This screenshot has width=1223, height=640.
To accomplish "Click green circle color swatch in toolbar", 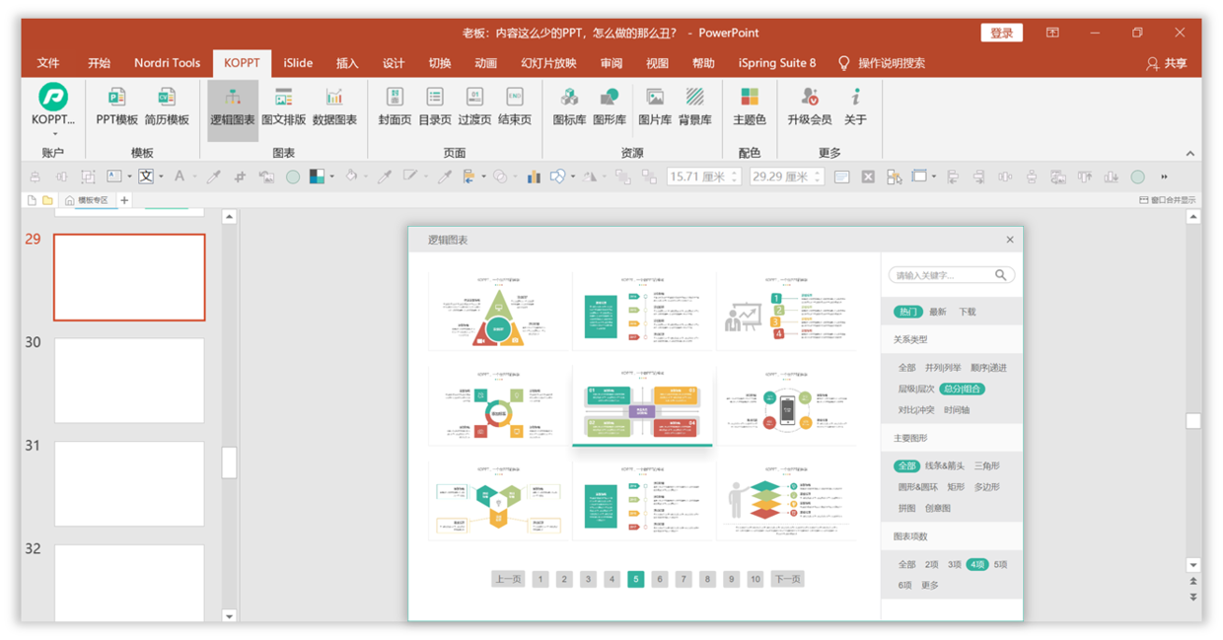I will click(x=293, y=177).
